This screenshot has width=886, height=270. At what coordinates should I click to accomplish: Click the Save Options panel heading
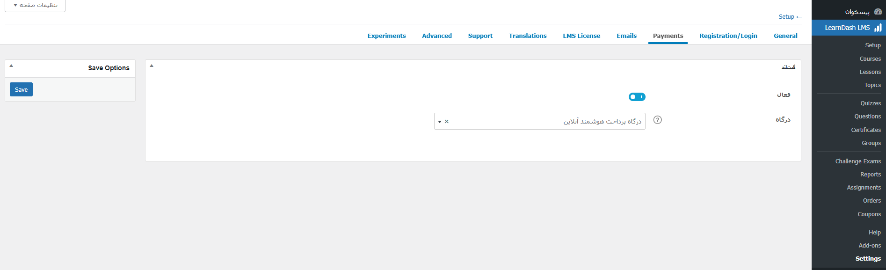(x=109, y=68)
